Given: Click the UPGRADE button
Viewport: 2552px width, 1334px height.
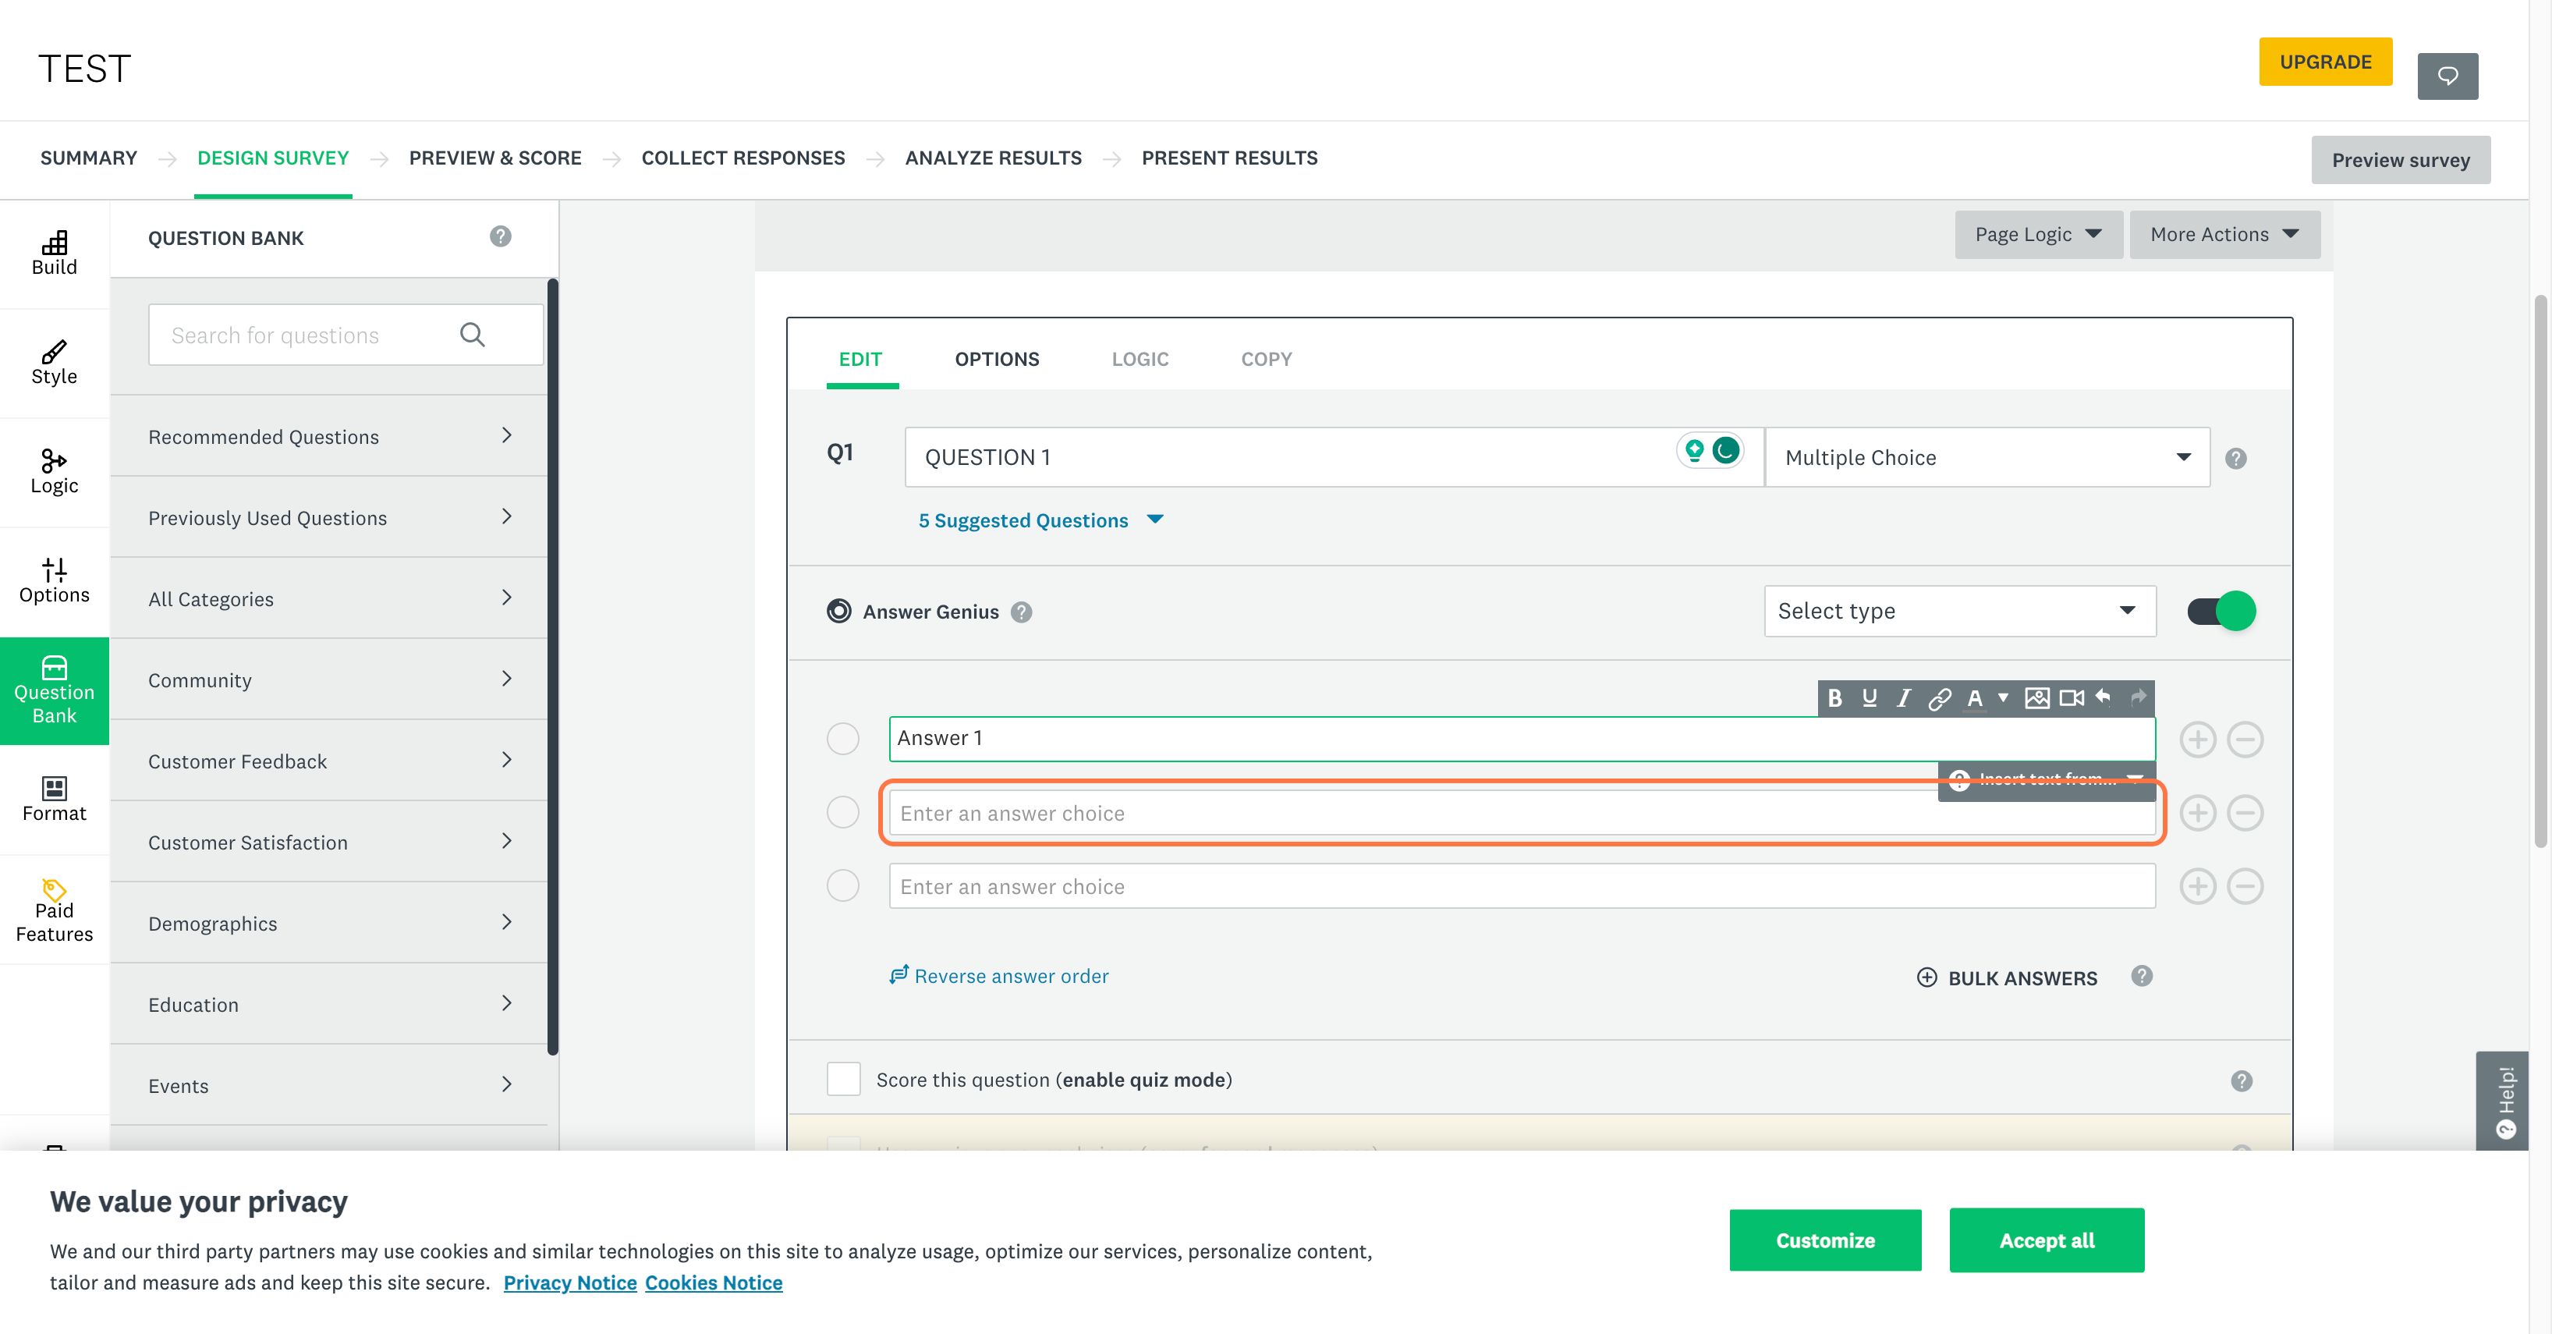Looking at the screenshot, I should tap(2325, 62).
